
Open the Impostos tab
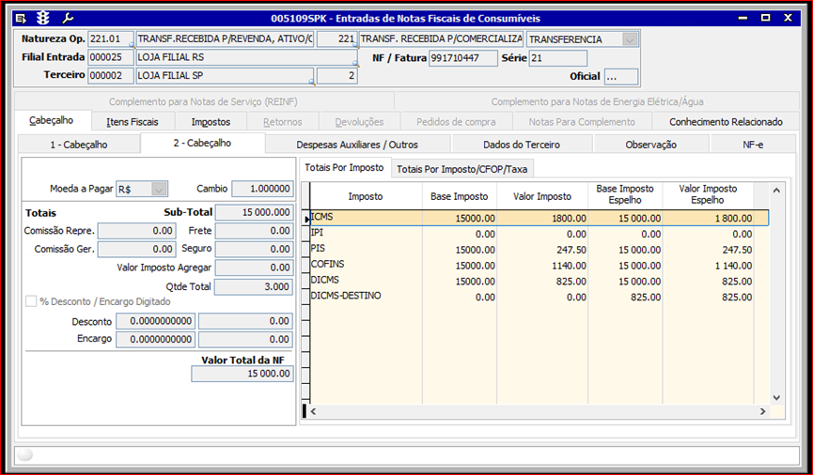pyautogui.click(x=211, y=121)
